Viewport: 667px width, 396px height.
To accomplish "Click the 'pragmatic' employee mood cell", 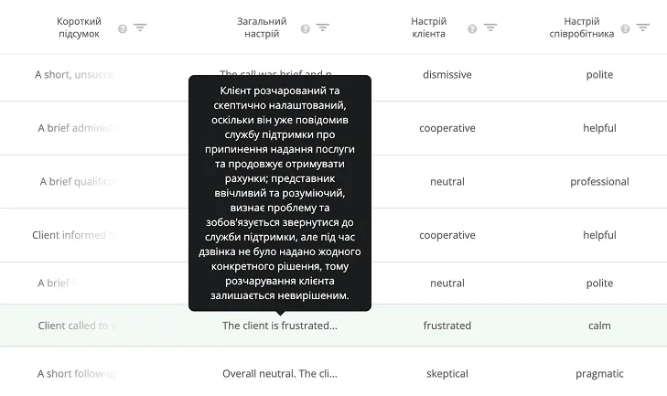I will coord(599,374).
